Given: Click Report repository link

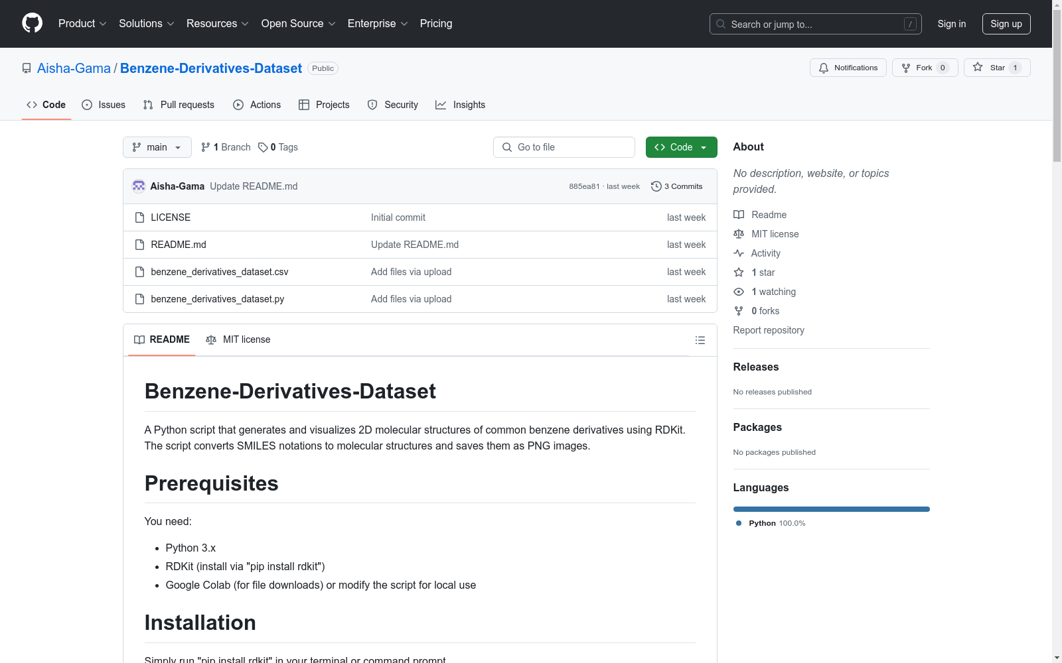Looking at the screenshot, I should (x=769, y=330).
